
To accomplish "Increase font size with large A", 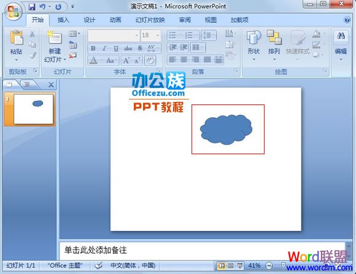I will point(126,60).
